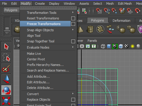Switch to the Deformation shelf tab
This screenshot has width=142, height=106.
pyautogui.click(x=122, y=21)
